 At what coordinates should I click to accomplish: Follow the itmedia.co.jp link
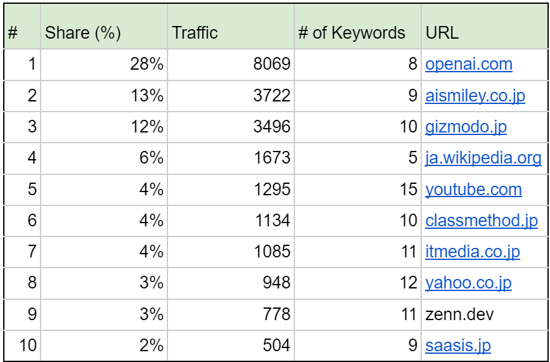coord(473,252)
